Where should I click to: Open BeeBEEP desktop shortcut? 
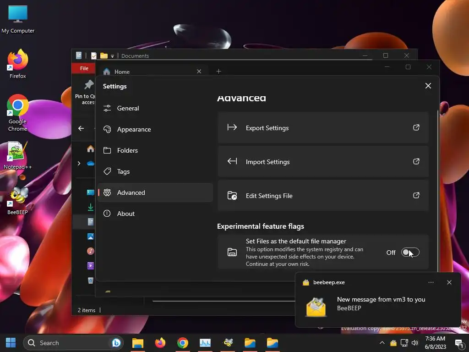(x=18, y=201)
